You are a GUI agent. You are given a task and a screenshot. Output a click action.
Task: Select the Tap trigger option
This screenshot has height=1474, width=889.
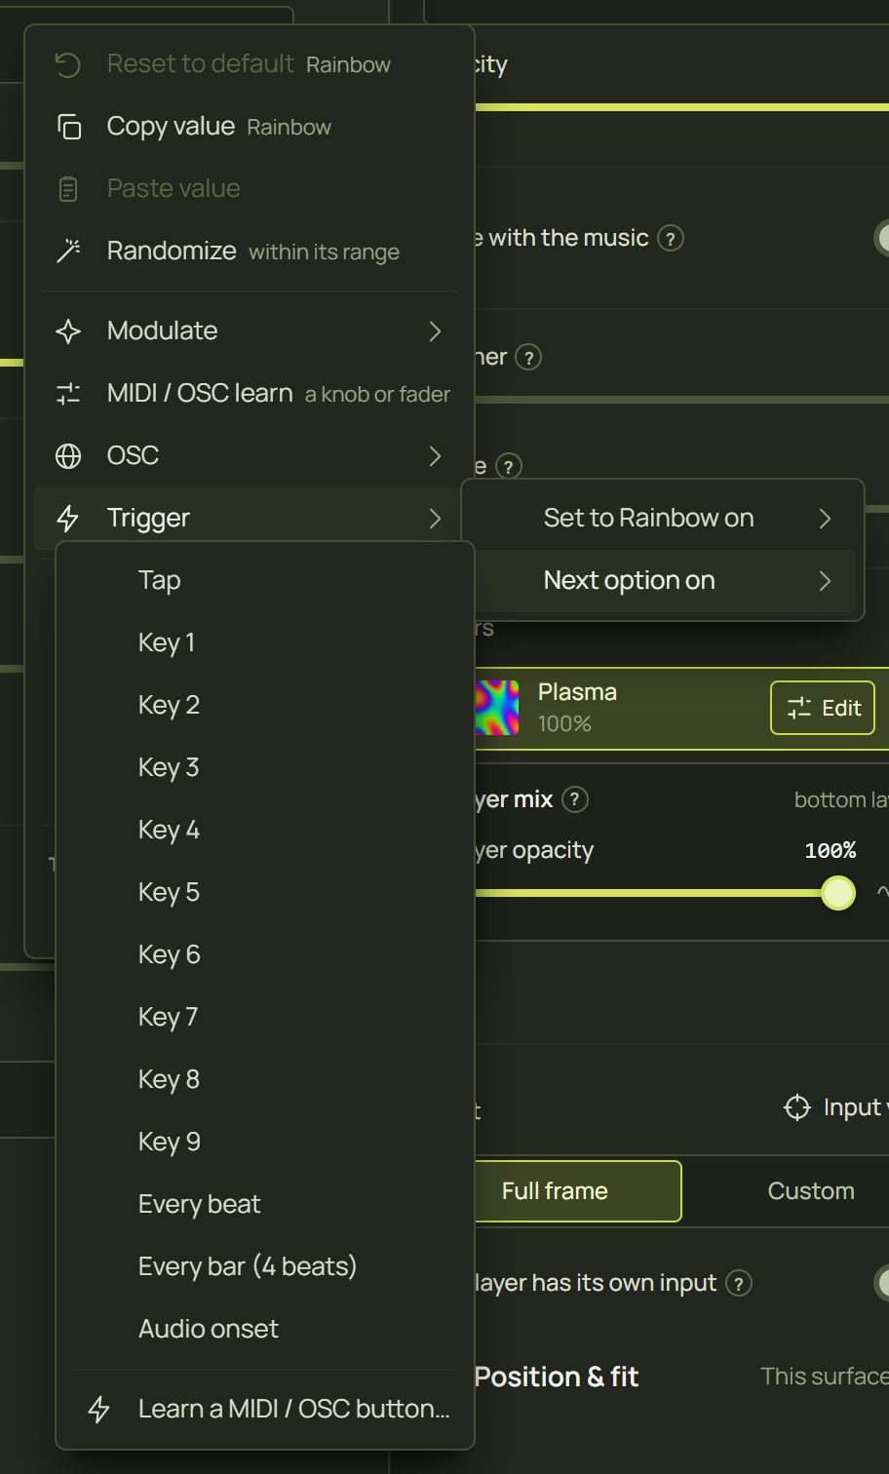265,581
